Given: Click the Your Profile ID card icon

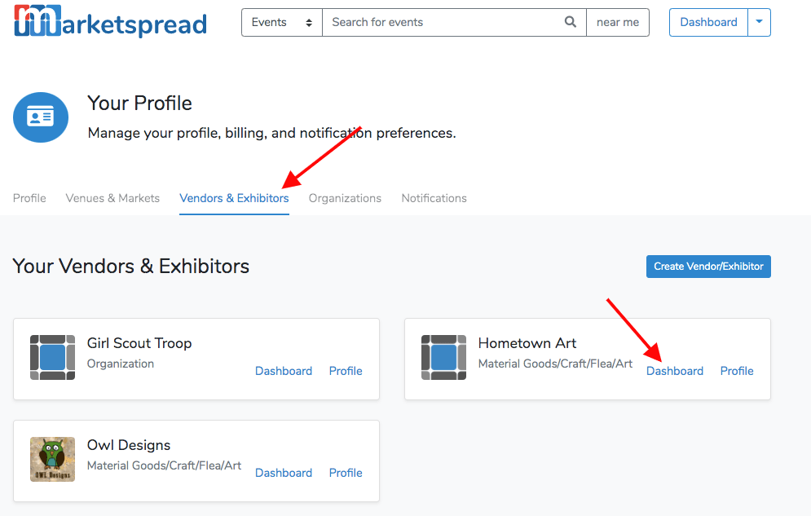Looking at the screenshot, I should [x=41, y=117].
